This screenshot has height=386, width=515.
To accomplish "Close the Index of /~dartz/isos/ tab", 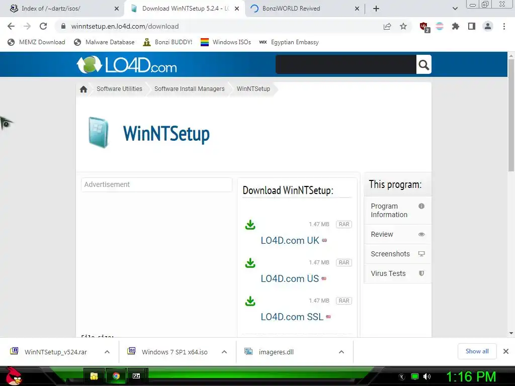I will pos(117,9).
